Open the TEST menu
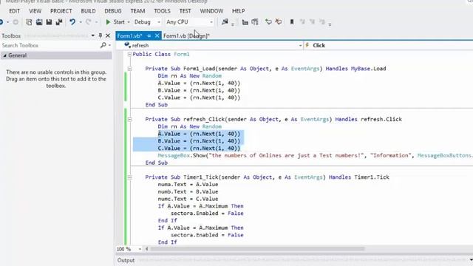The height and width of the screenshot is (266, 473). tap(185, 11)
